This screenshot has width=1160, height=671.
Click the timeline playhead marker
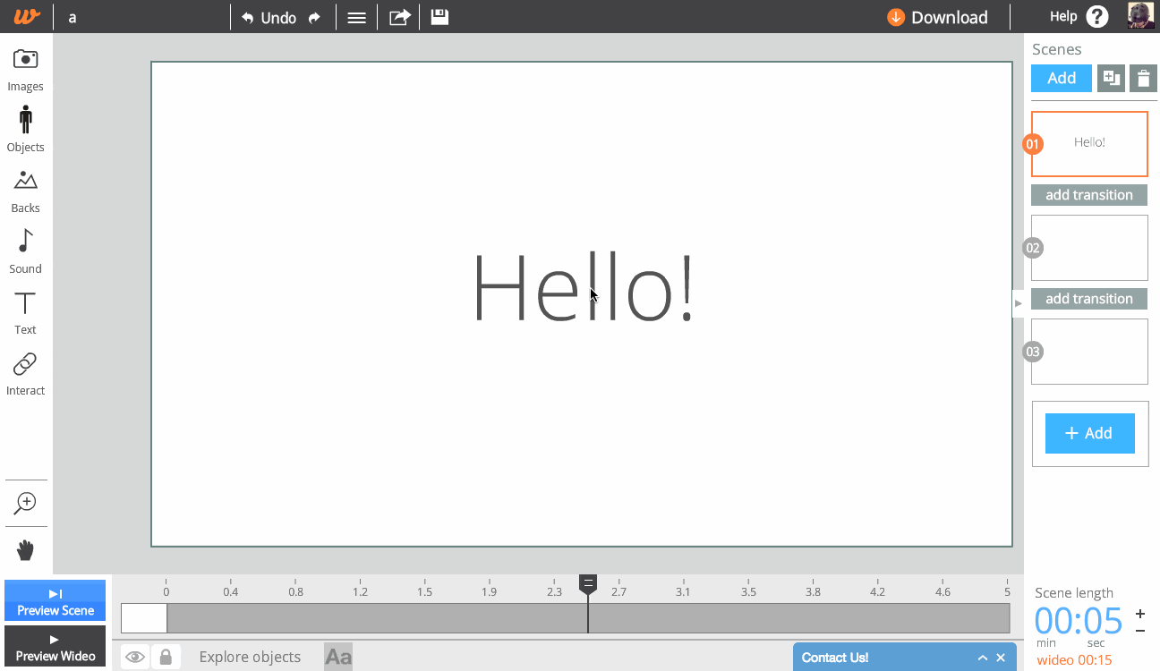(x=588, y=584)
